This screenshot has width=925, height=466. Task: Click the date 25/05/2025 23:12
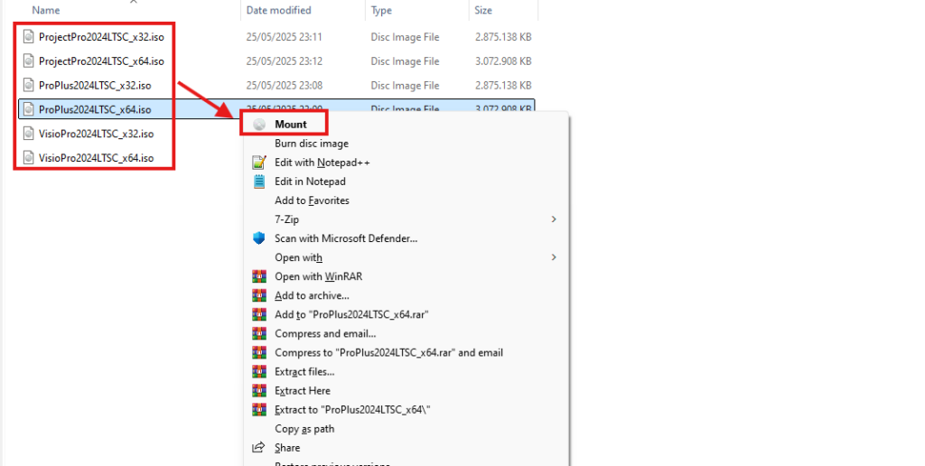click(285, 61)
